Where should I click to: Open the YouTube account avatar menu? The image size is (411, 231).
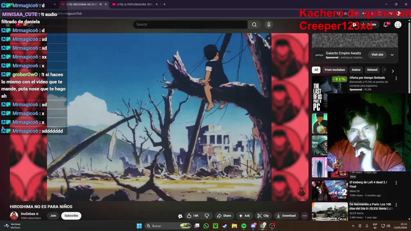click(x=398, y=24)
